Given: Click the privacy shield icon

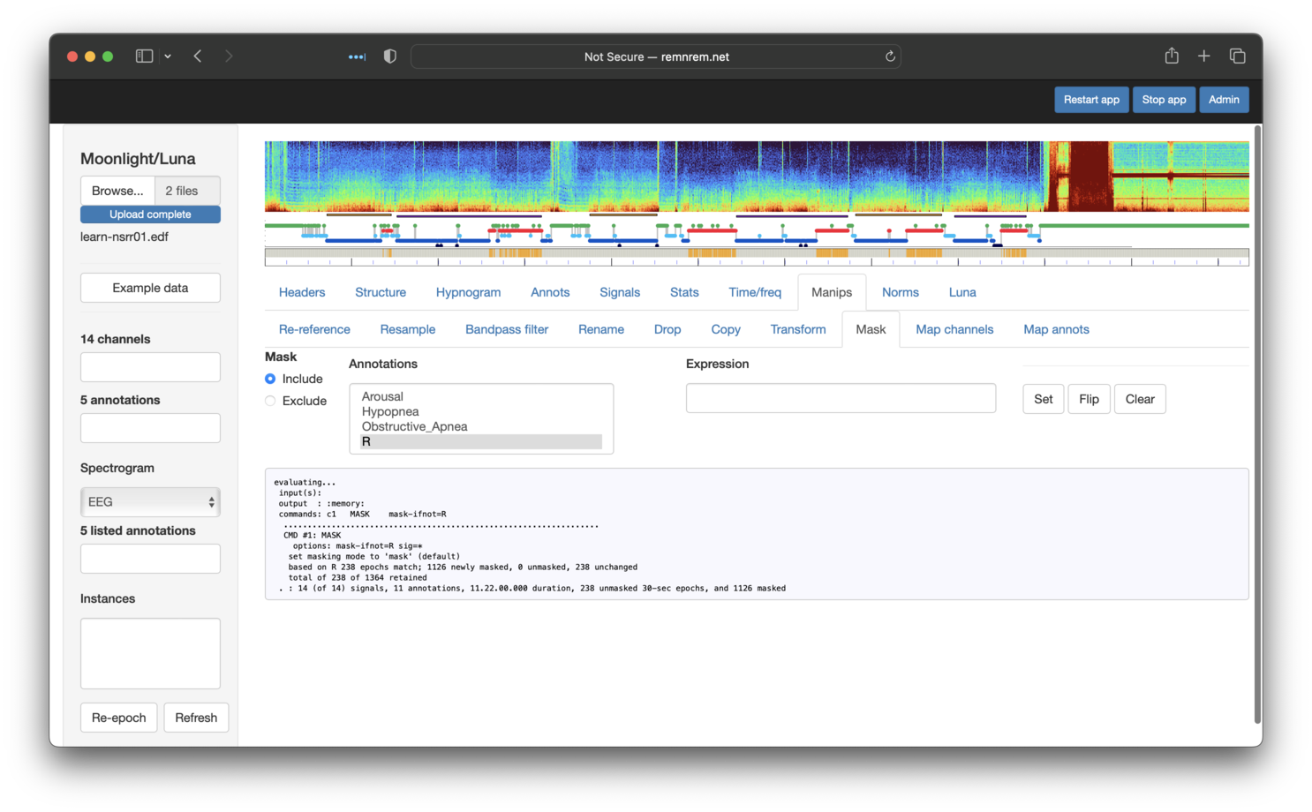Looking at the screenshot, I should click(x=389, y=56).
